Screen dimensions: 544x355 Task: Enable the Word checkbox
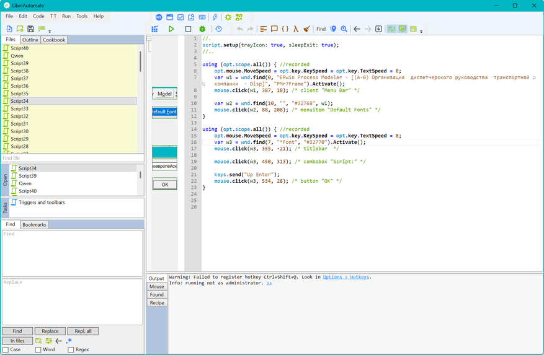click(x=38, y=350)
